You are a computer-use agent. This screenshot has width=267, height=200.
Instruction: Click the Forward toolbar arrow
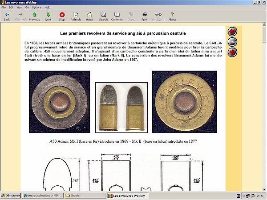(20, 16)
